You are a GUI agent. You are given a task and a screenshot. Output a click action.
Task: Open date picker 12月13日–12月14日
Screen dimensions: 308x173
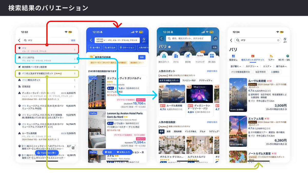coord(100,40)
